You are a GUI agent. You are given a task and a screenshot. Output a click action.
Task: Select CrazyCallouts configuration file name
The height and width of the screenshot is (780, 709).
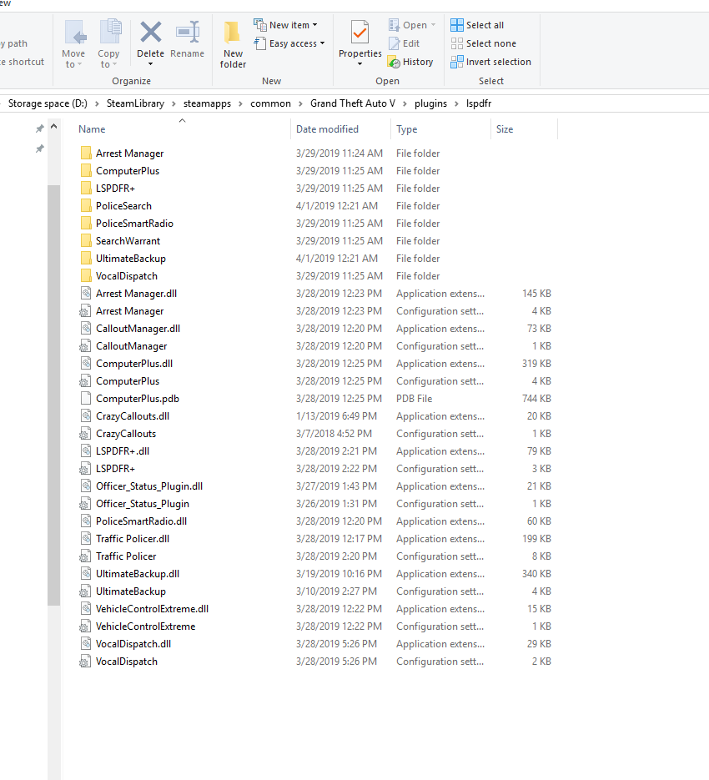coord(126,433)
